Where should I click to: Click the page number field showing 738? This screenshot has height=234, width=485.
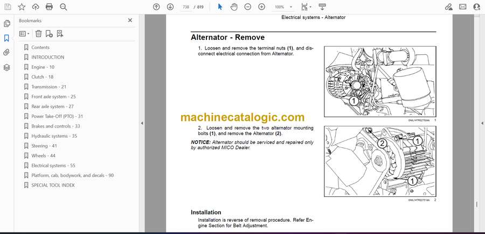click(x=186, y=7)
